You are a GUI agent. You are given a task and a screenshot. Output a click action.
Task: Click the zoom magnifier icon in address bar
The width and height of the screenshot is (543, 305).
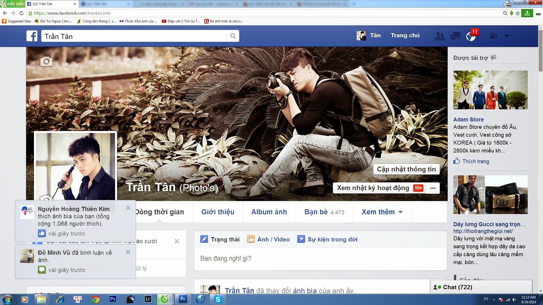pos(505,13)
